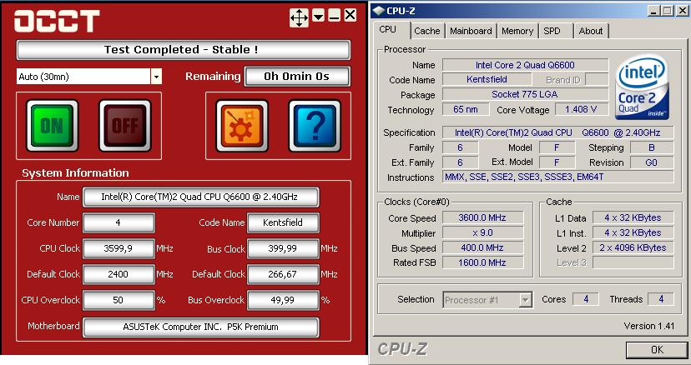
Task: Click the CPU Overclock value 50
Action: pos(119,300)
